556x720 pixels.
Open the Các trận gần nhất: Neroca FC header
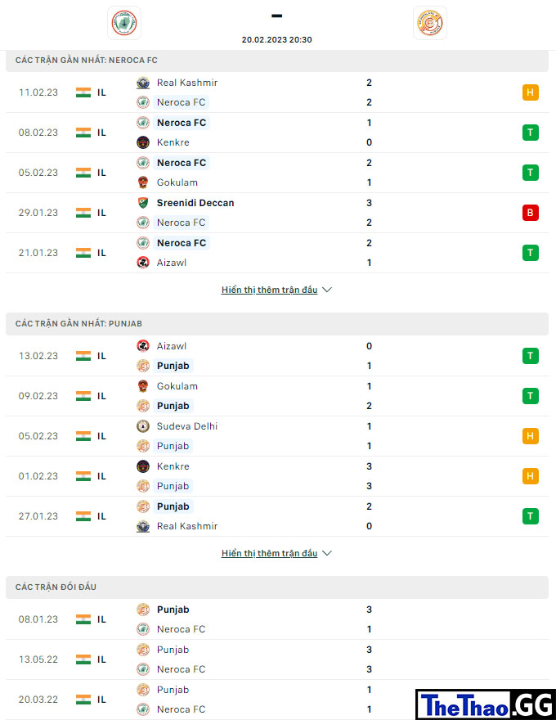tap(277, 61)
